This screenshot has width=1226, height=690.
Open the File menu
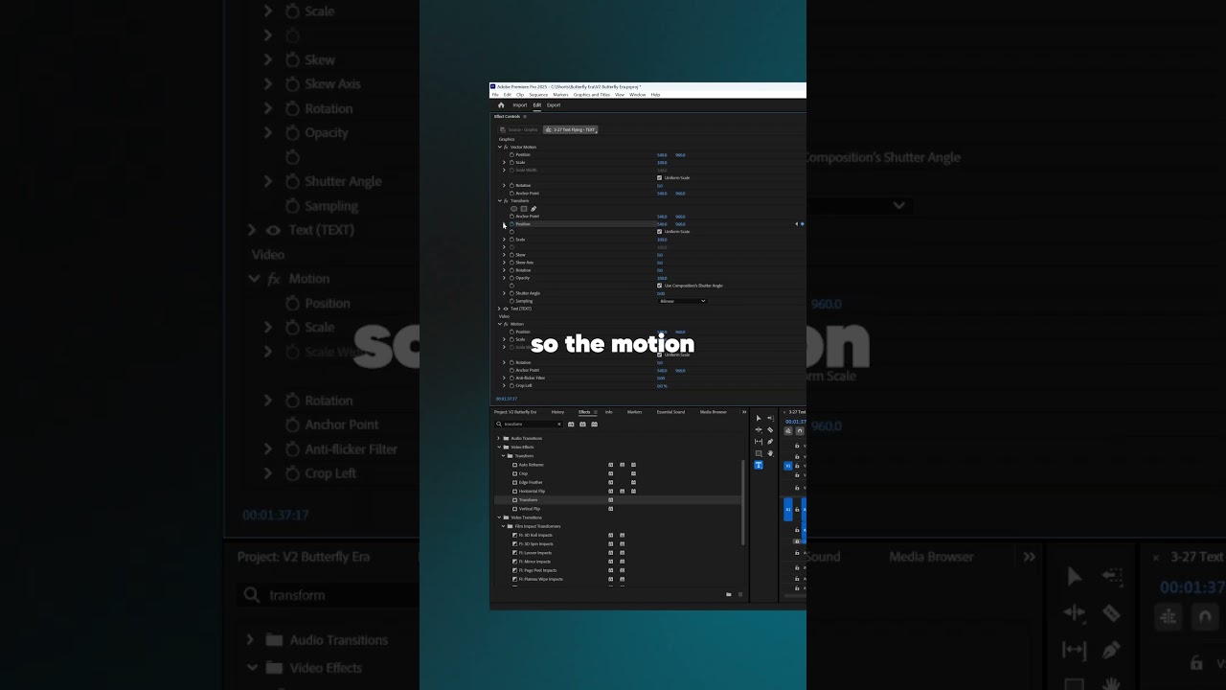click(495, 95)
